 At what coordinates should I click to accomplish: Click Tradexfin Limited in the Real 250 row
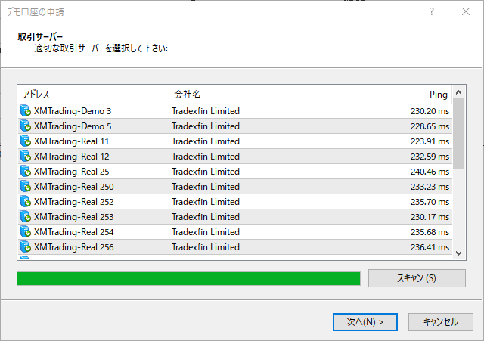click(x=206, y=187)
